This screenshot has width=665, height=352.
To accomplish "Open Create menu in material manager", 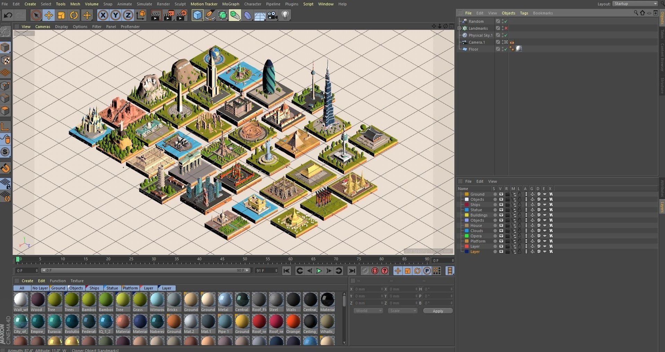I will pyautogui.click(x=27, y=281).
